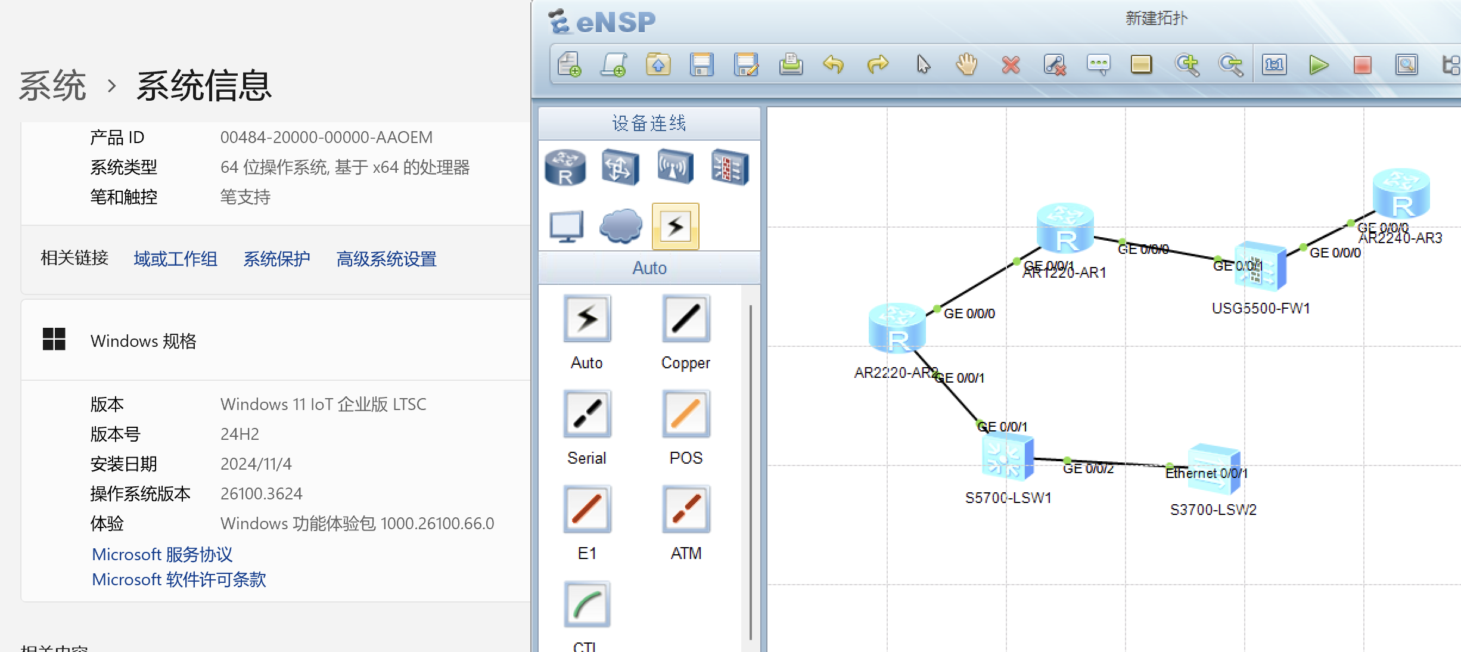Click the install date 2024/11/4
This screenshot has width=1461, height=652.
256,464
